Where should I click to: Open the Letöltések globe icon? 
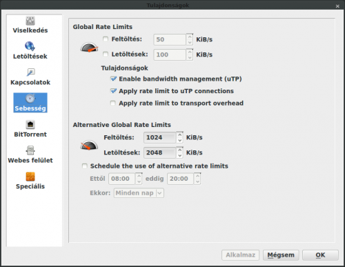coord(30,46)
